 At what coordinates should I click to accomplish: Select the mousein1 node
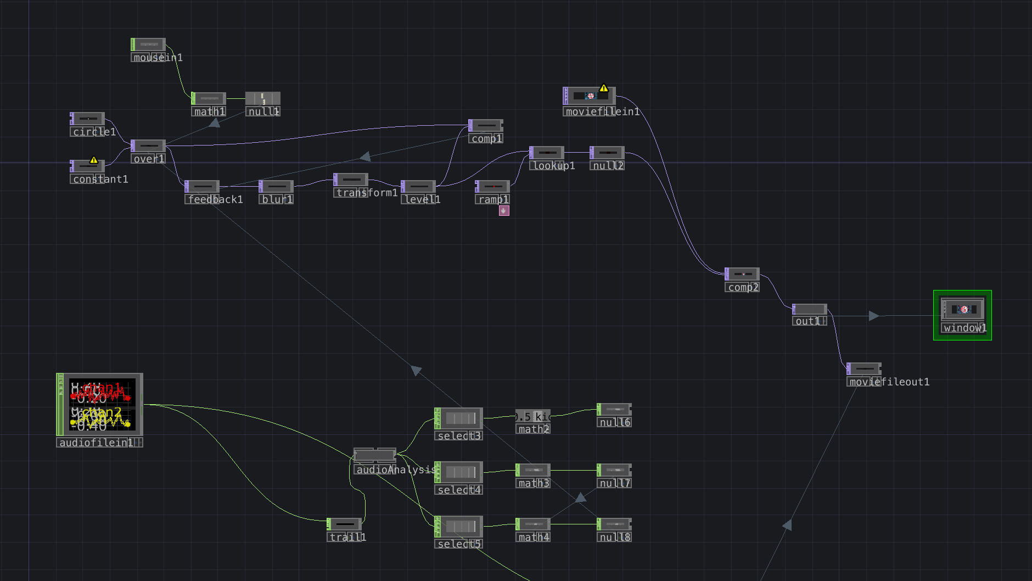pyautogui.click(x=149, y=44)
